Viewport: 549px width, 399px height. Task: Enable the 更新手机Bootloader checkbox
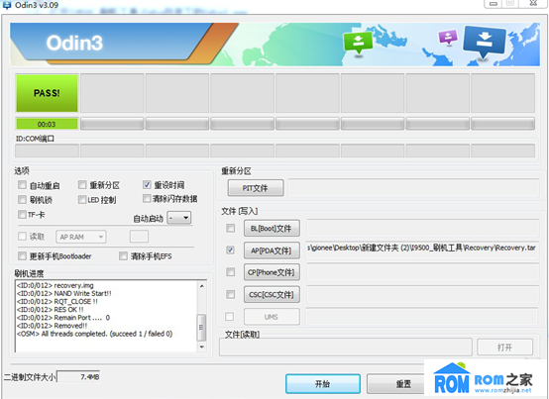point(22,256)
